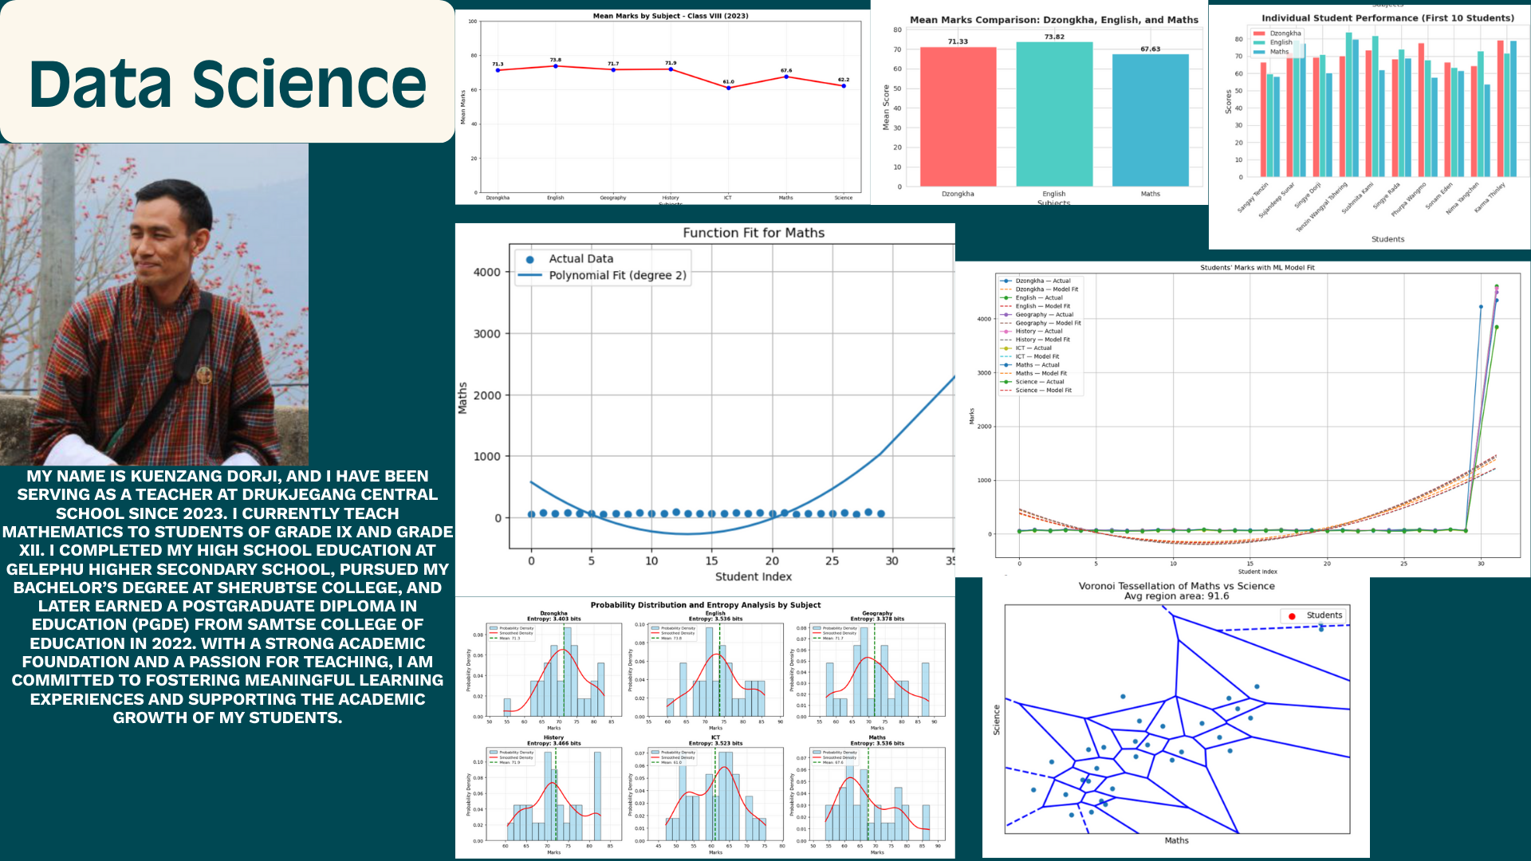Select the portrait photo of Kuenzang Dorji
Image resolution: width=1531 pixels, height=861 pixels.
[154, 305]
